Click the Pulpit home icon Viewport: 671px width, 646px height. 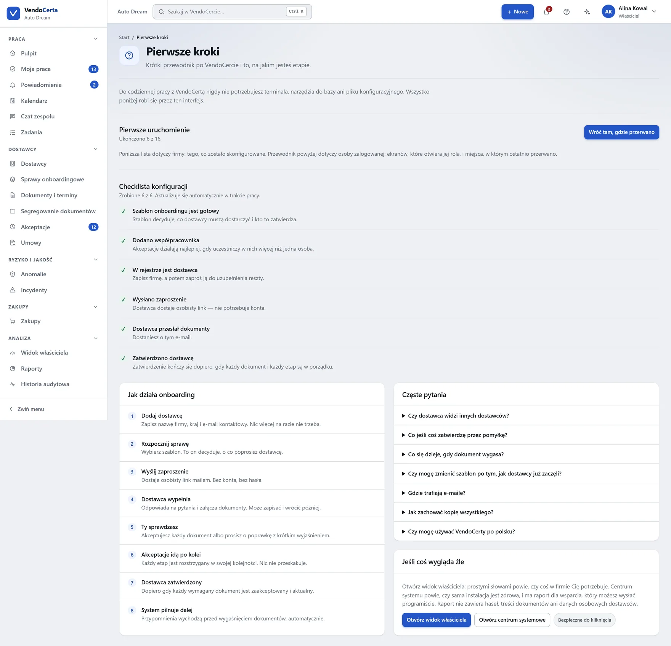coord(13,53)
